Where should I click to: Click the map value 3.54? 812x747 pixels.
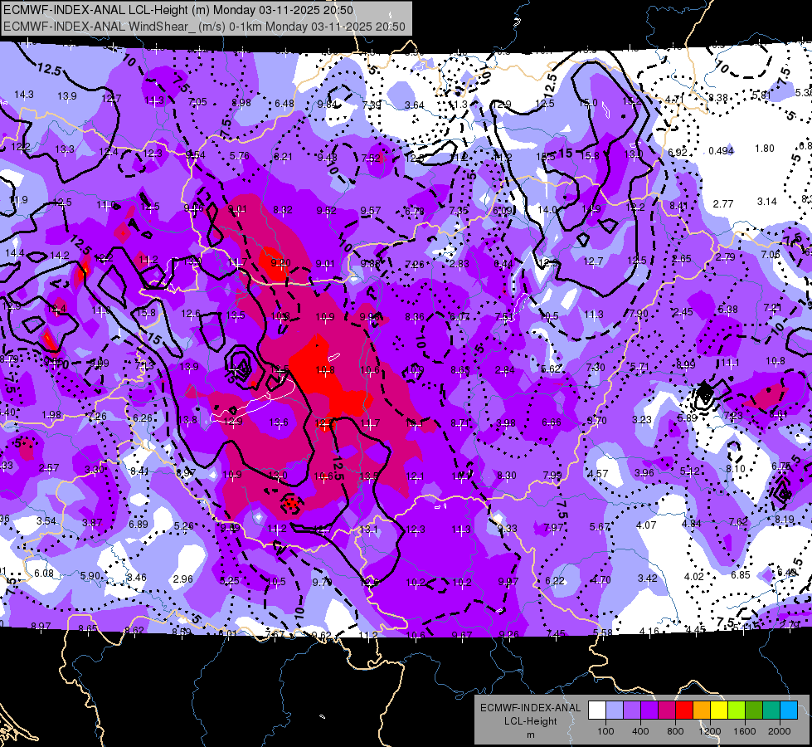pos(46,520)
